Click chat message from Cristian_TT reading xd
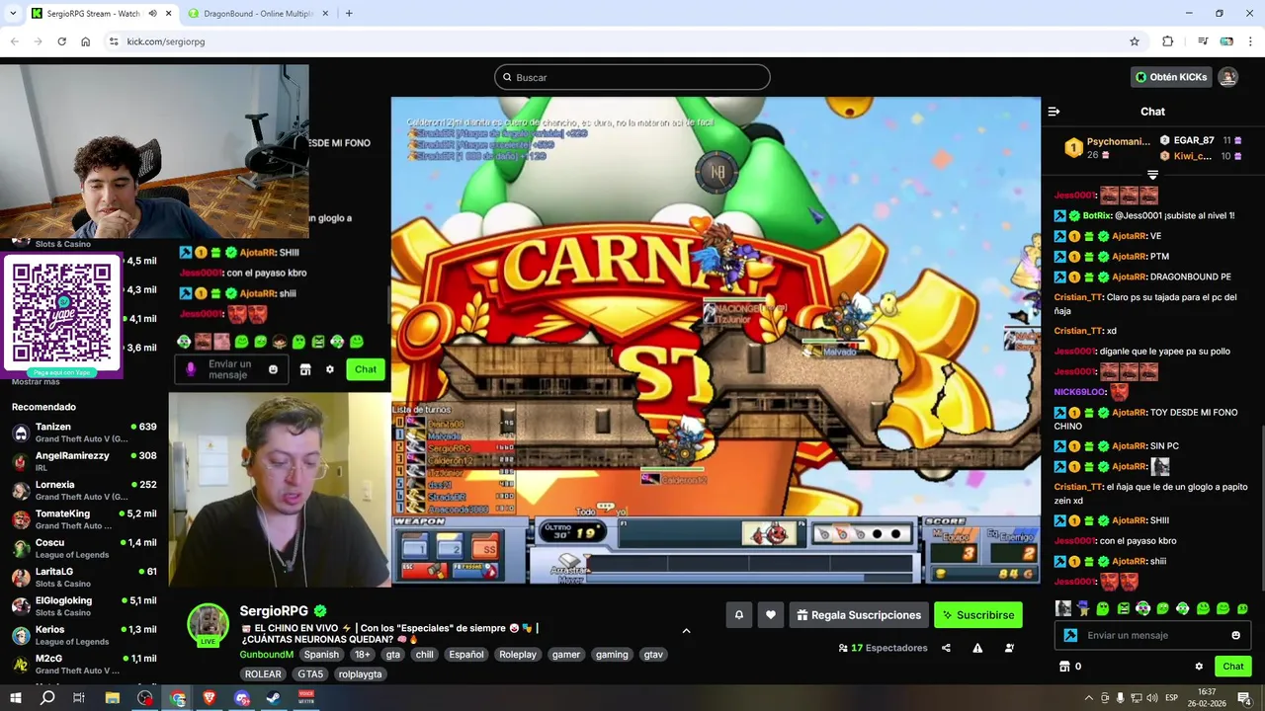Image resolution: width=1265 pixels, height=711 pixels. 1085,331
